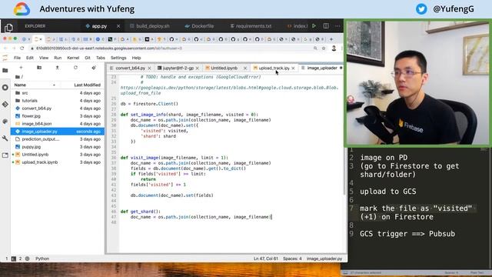
Task: Click the Git clone icon in file browser toolbar
Action: point(94,68)
